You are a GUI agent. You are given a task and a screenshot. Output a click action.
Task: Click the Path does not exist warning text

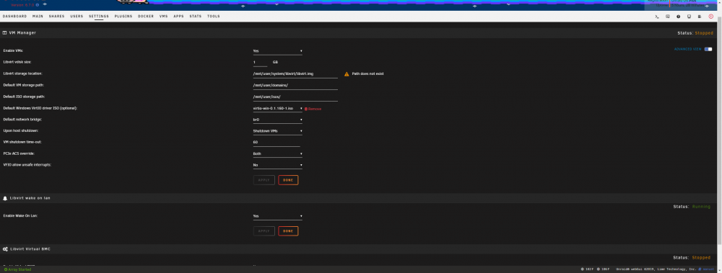(368, 74)
